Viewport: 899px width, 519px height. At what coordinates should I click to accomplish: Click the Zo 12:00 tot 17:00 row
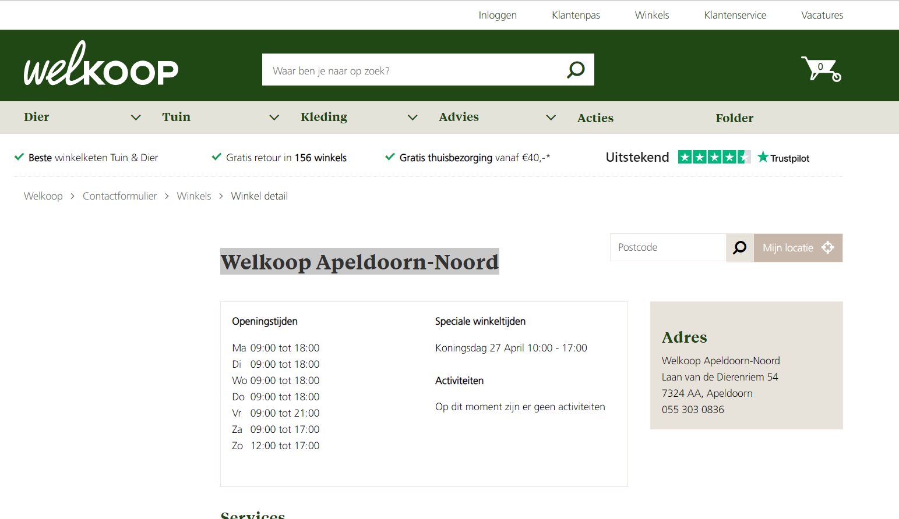point(276,446)
